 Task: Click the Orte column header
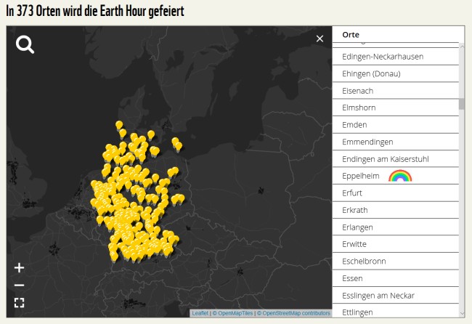click(x=351, y=35)
